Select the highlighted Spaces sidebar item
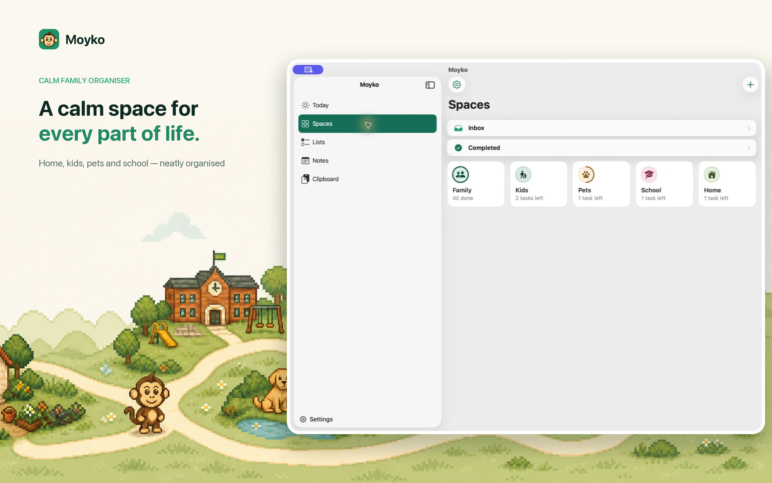 [x=367, y=124]
